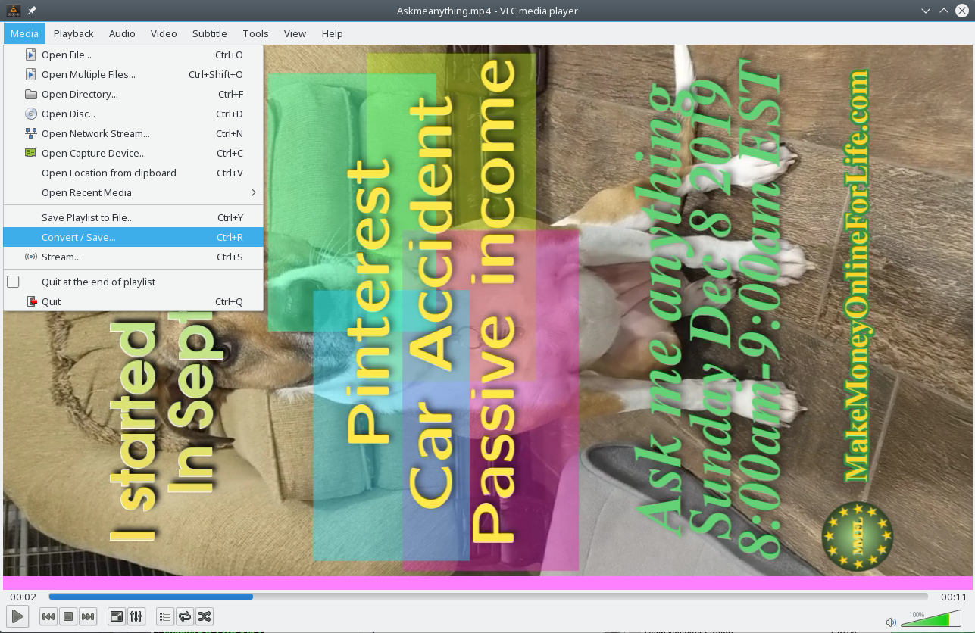This screenshot has width=975, height=633.
Task: Open the Audio menu
Action: [122, 33]
